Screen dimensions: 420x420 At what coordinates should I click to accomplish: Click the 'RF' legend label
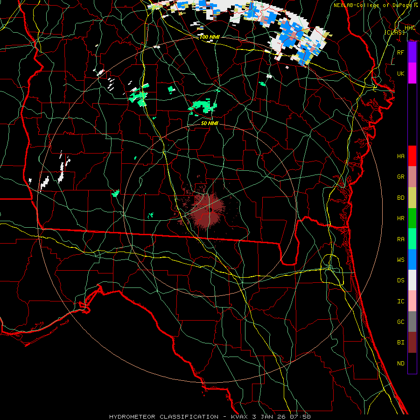tap(400, 52)
